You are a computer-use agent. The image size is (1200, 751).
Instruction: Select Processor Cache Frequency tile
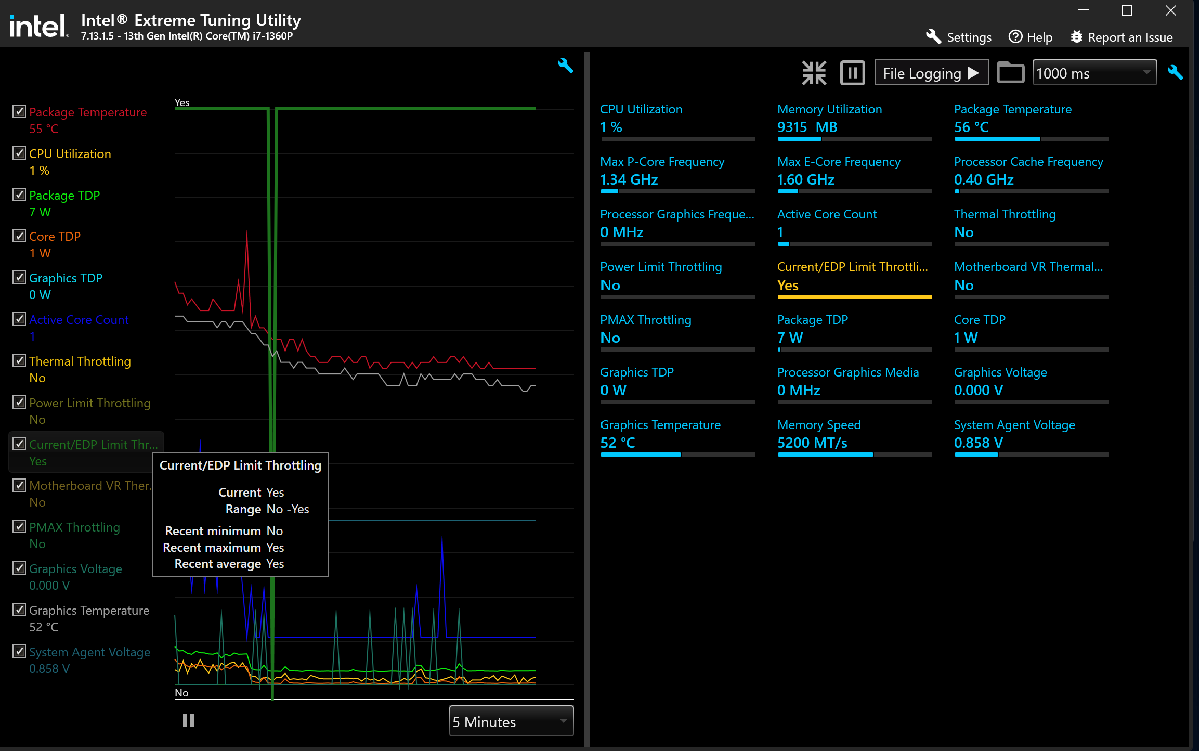pyautogui.click(x=1031, y=174)
